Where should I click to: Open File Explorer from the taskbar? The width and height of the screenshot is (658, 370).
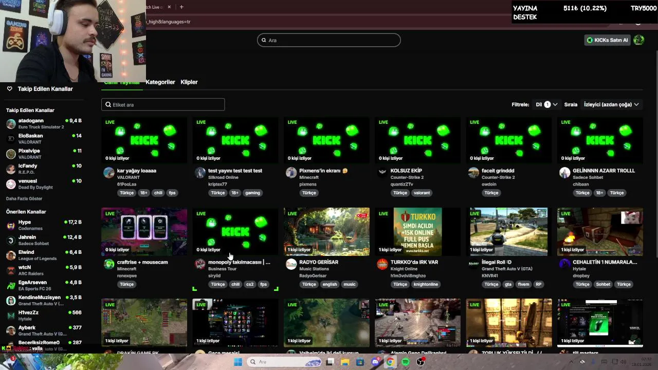tap(345, 362)
